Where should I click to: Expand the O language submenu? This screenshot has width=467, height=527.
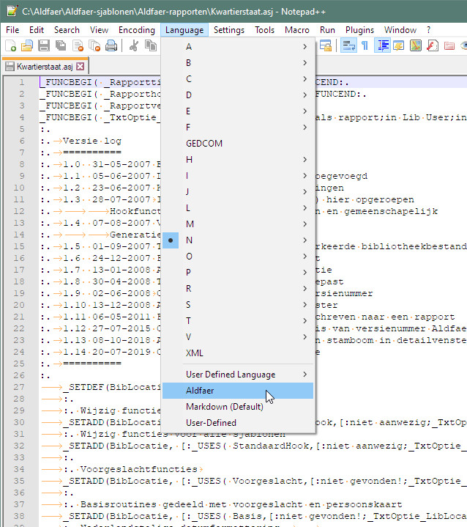(x=238, y=257)
